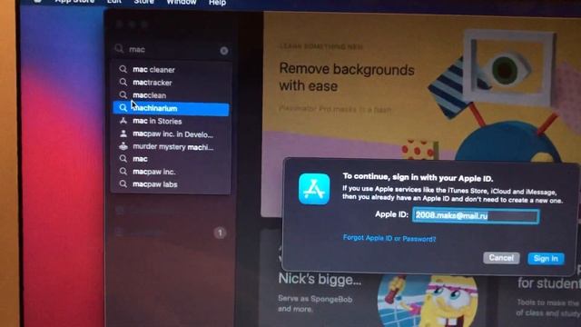Viewport: 581px width, 327px height.
Task: Select the 'macpaw inc.' suggestion
Action: click(171, 172)
